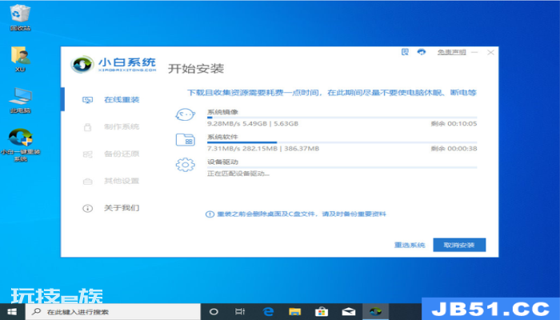Click the 系统镜像 download progress bar
The image size is (560, 320).
[342, 117]
